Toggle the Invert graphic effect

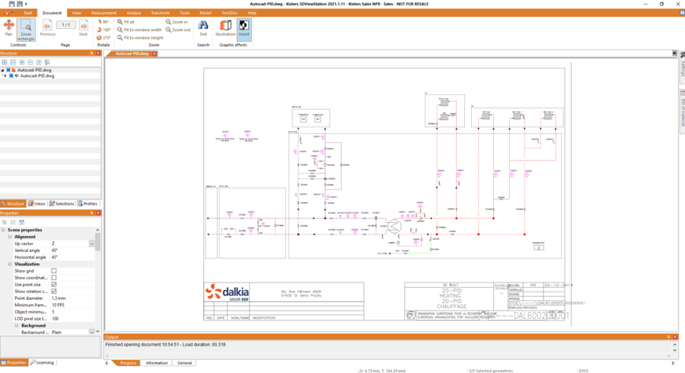[244, 29]
